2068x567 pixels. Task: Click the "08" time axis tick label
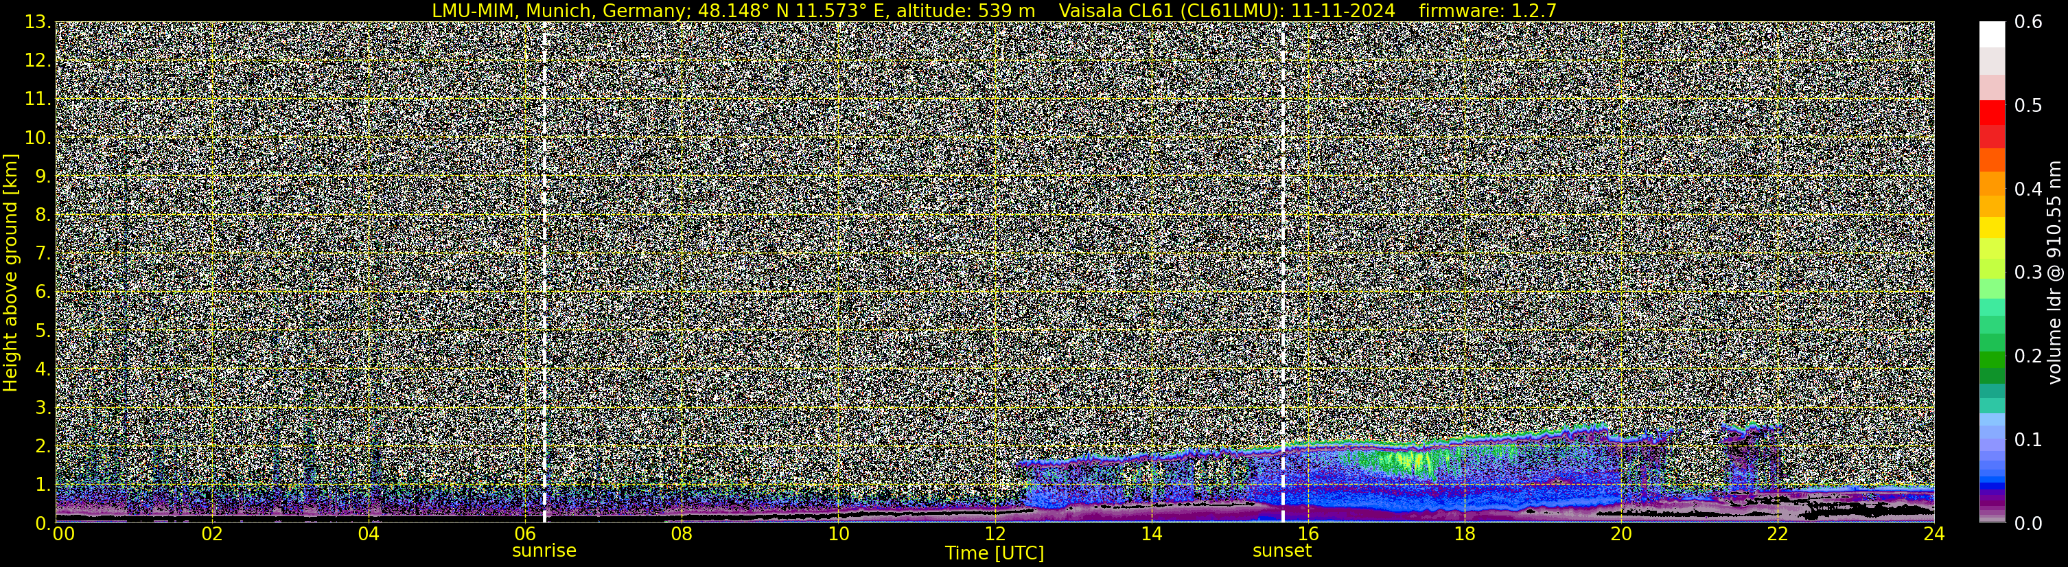tap(682, 534)
